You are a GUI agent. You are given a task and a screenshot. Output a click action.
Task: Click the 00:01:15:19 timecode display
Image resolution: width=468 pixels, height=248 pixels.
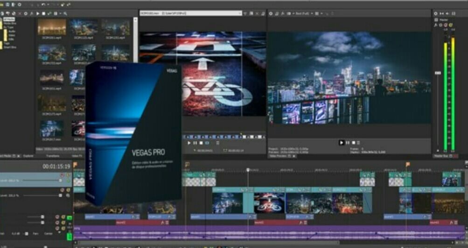tap(56, 166)
